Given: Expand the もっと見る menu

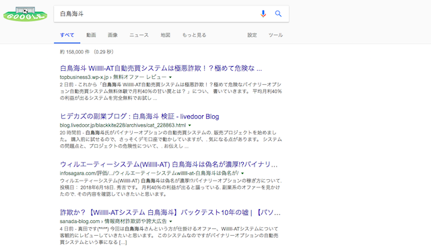Looking at the screenshot, I should pos(194,35).
